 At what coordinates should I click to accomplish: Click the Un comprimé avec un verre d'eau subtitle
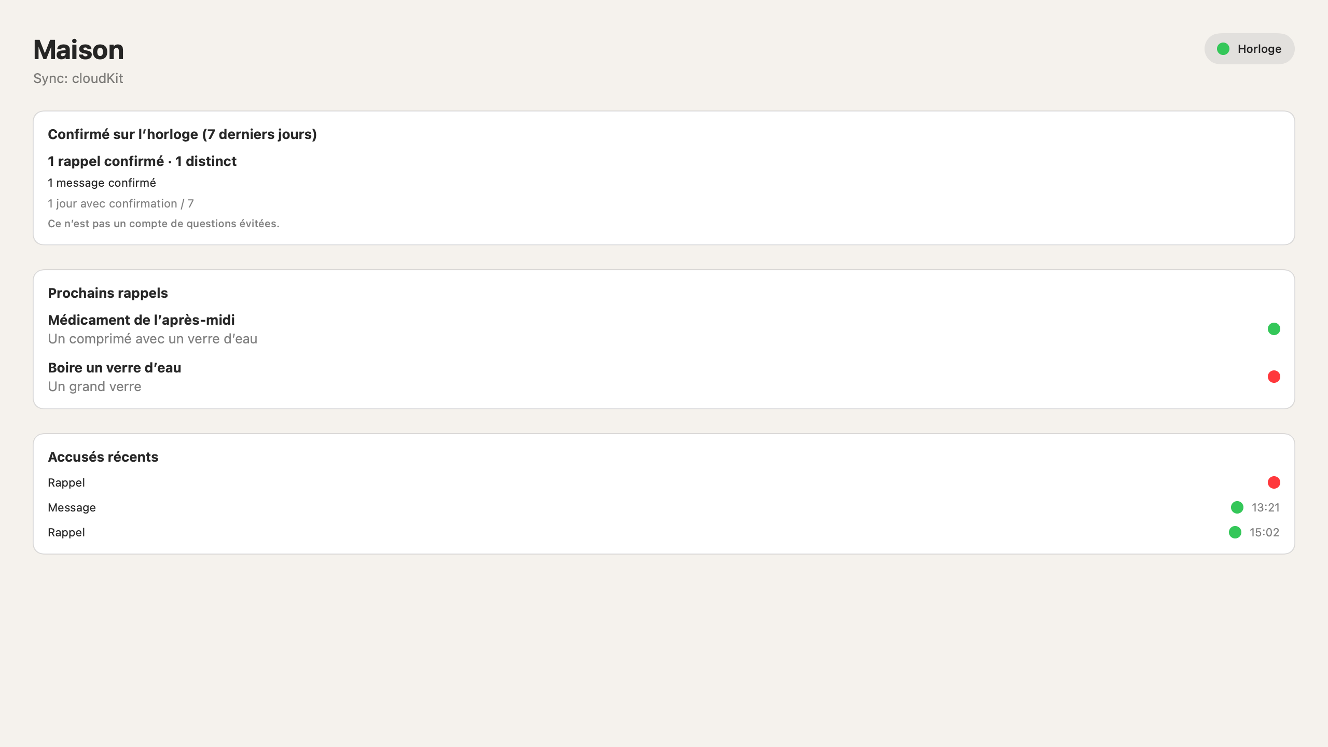pos(153,339)
